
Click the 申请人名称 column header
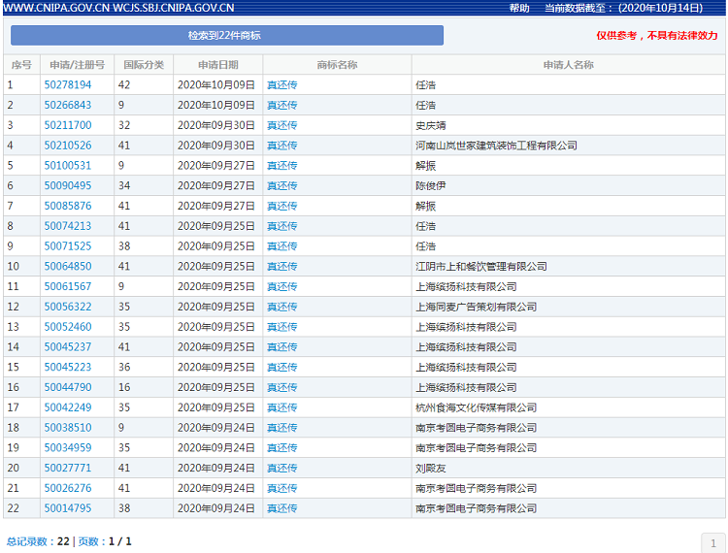point(568,65)
